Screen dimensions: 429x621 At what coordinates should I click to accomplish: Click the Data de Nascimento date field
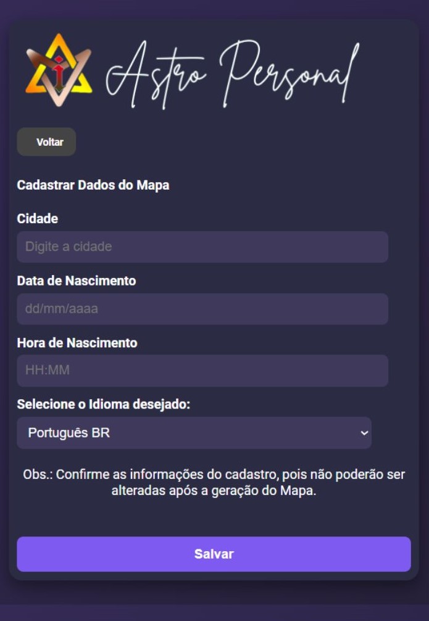click(x=202, y=309)
